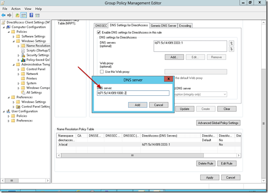The height and width of the screenshot is (193, 268).
Task: Expand the Security Settings tree node
Action: tap(18, 55)
